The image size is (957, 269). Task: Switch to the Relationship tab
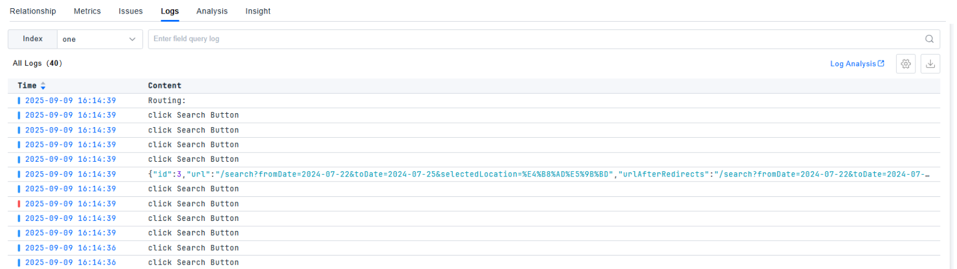pyautogui.click(x=33, y=11)
